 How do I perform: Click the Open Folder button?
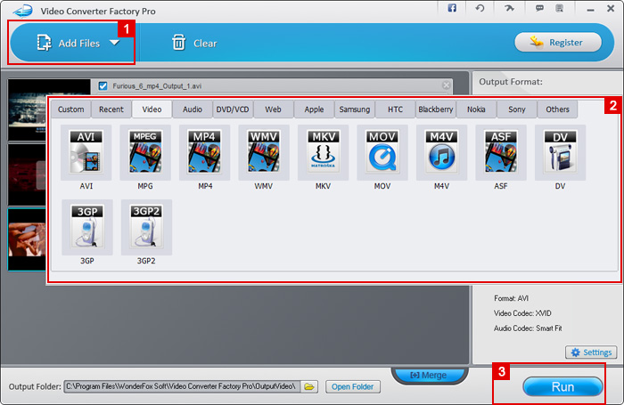tap(353, 386)
